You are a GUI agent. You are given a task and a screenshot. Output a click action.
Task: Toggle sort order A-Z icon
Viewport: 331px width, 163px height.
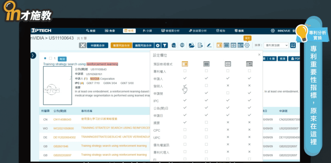click(293, 45)
